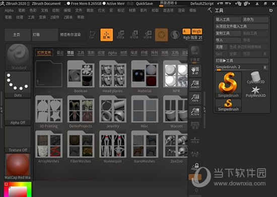Select the Rotate mode icon in top shelf
The height and width of the screenshot is (197, 277).
click(148, 35)
